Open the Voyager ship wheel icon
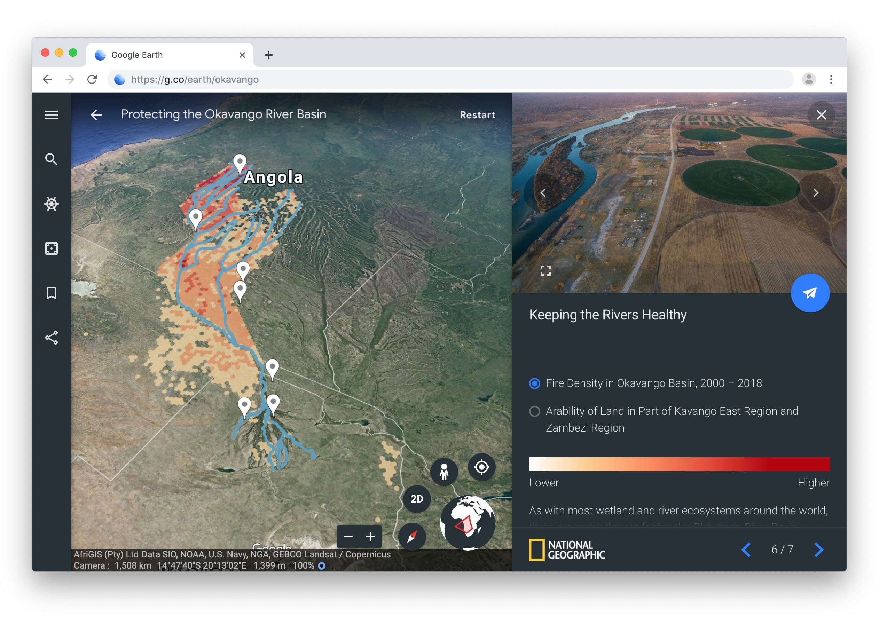The width and height of the screenshot is (887, 625). point(52,204)
